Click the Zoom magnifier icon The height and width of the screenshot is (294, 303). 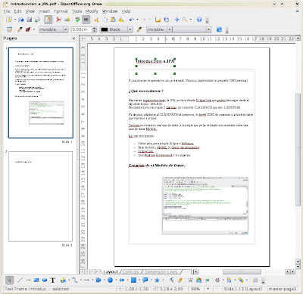pos(185,20)
